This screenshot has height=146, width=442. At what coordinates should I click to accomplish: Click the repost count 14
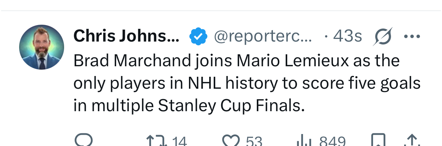pos(179,141)
